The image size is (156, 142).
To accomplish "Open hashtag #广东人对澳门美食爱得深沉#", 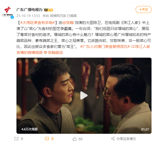I will [105, 47].
